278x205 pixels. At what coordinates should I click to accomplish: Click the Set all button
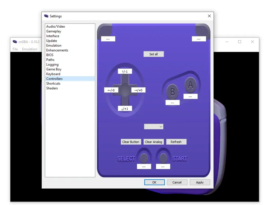click(x=154, y=54)
